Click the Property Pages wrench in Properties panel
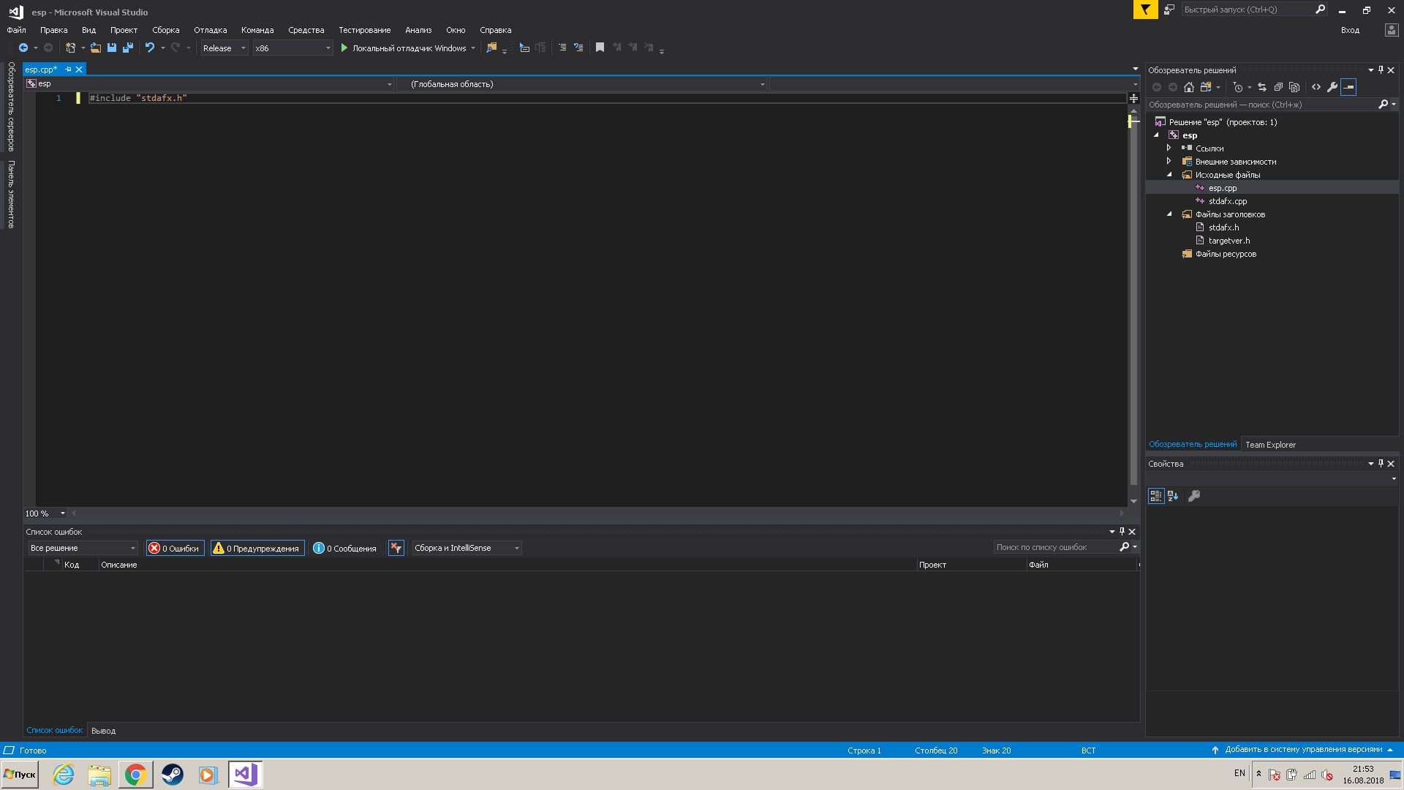 click(1194, 496)
